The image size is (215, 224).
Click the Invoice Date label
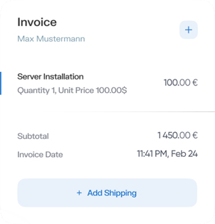click(x=40, y=154)
